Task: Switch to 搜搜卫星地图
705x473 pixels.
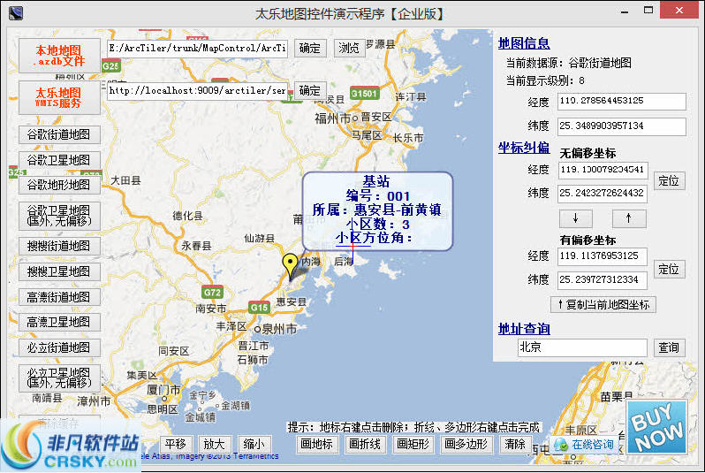Action: [59, 271]
